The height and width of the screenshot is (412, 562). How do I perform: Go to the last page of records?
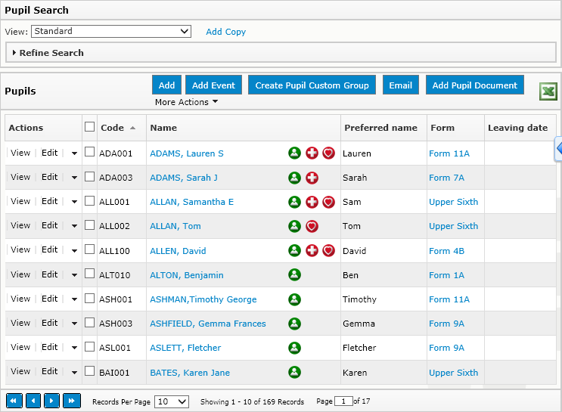[71, 401]
